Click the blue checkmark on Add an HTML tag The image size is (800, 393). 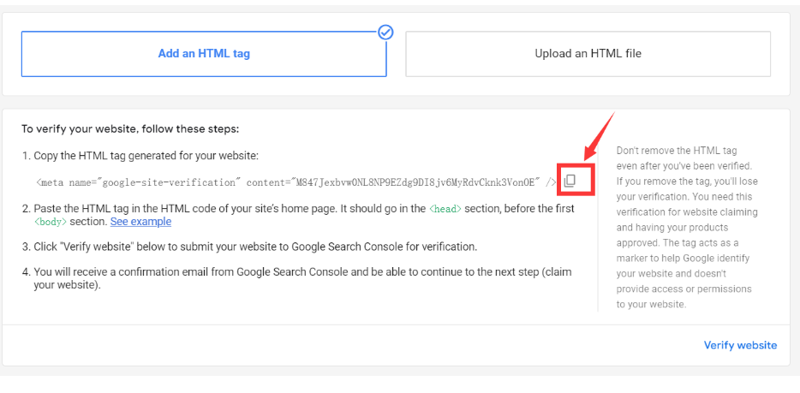point(385,32)
